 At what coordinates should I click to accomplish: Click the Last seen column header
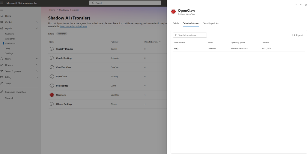265,43
